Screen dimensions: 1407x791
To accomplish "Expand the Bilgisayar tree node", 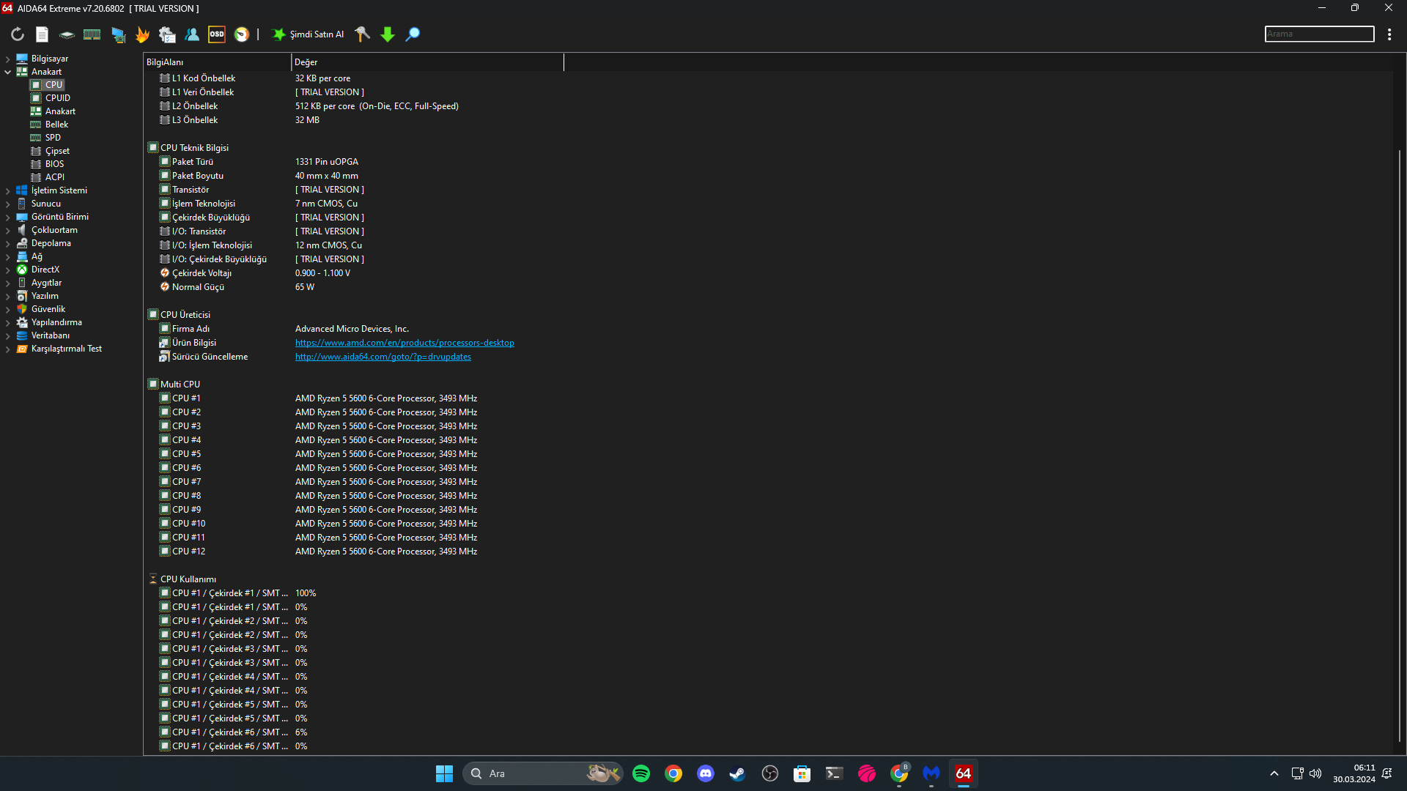I will 8,59.
